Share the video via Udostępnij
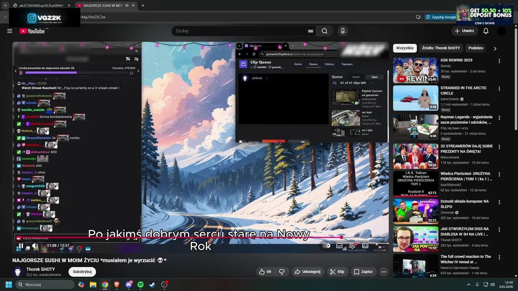Screen dimensions: 518x291 [308, 272]
